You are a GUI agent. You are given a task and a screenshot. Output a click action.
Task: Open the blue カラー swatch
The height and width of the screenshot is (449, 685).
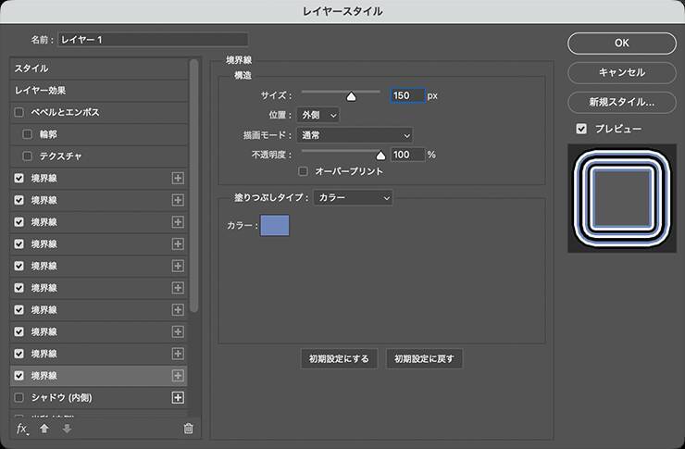[x=275, y=225]
